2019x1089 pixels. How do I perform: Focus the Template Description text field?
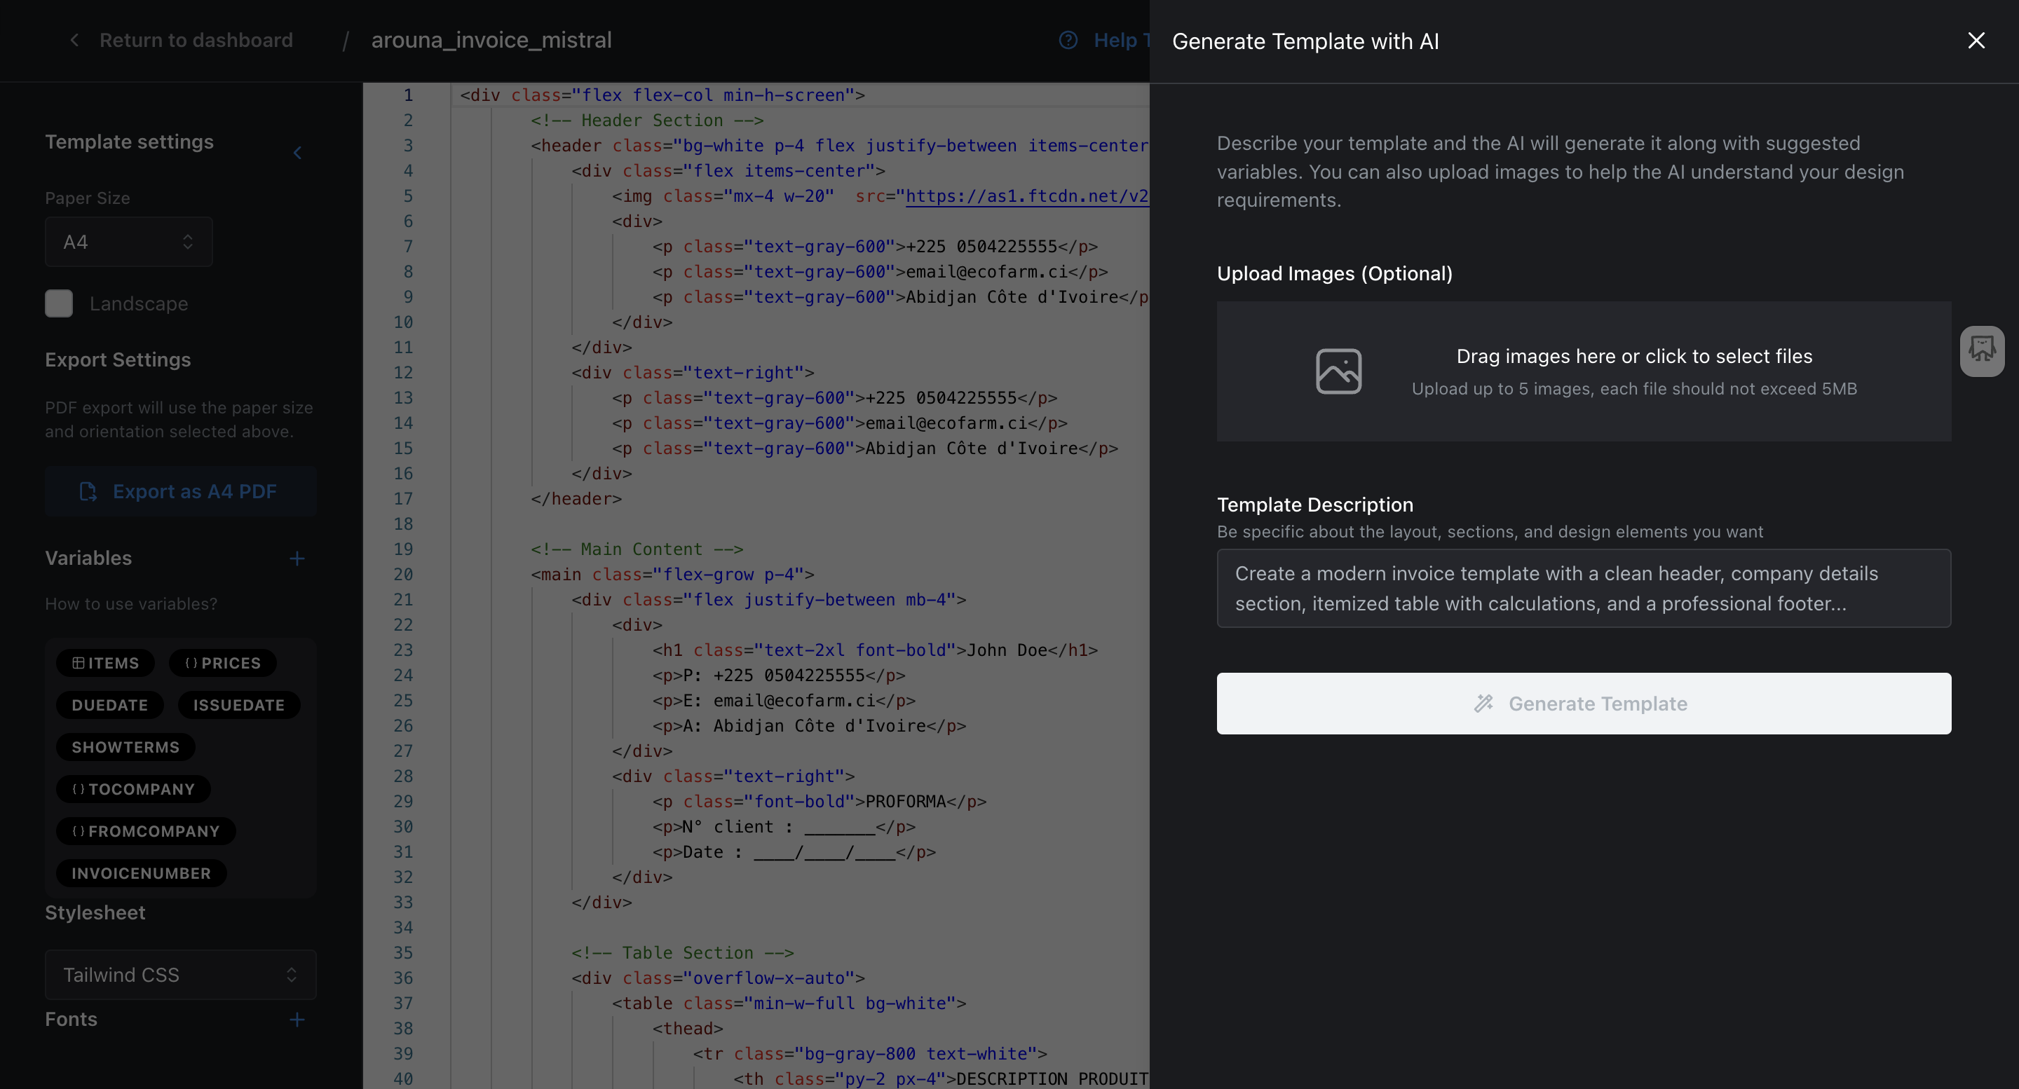point(1583,589)
